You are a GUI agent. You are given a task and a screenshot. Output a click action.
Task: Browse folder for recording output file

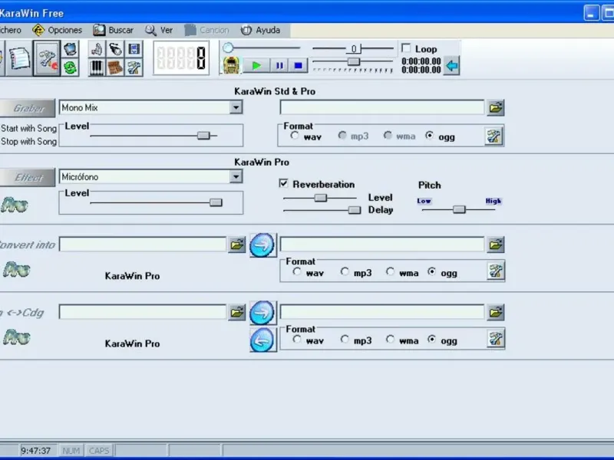(495, 107)
